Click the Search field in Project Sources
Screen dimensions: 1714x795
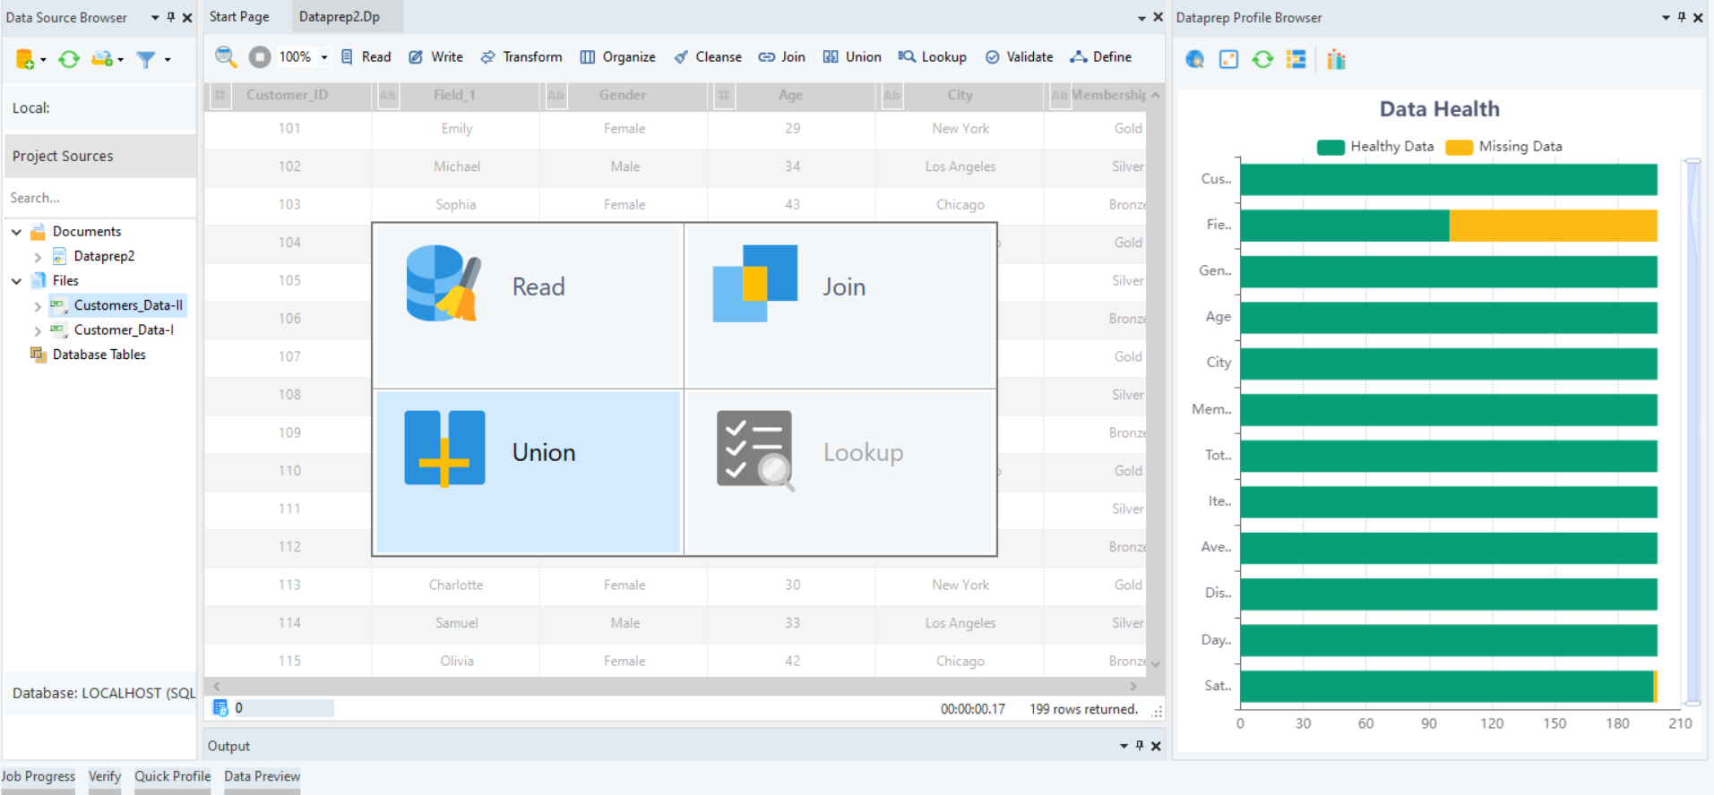pos(99,198)
